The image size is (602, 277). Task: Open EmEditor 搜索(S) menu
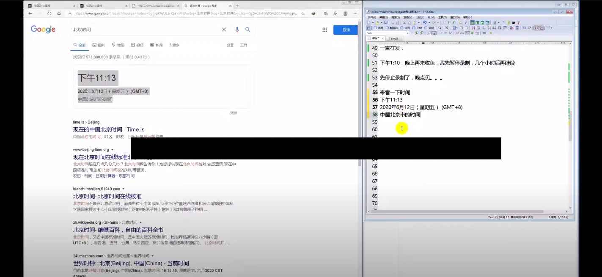tap(396, 17)
